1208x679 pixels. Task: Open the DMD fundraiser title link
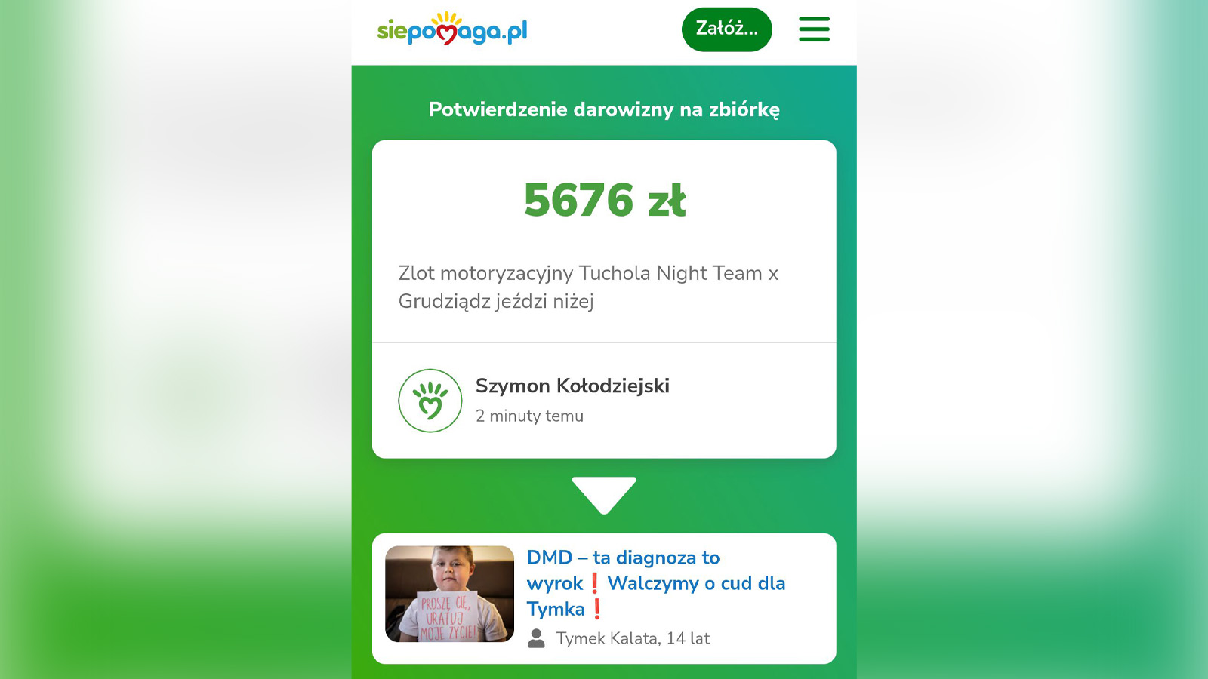pos(656,583)
